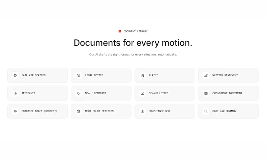
Task: Choose the Demand Letter card
Action: [165, 93]
